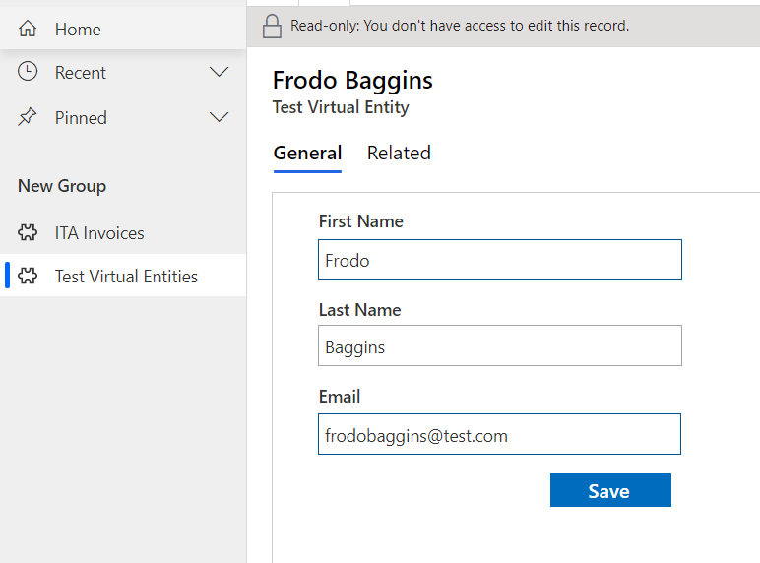Viewport: 760px width, 563px height.
Task: Switch to the General tab
Action: (x=307, y=154)
